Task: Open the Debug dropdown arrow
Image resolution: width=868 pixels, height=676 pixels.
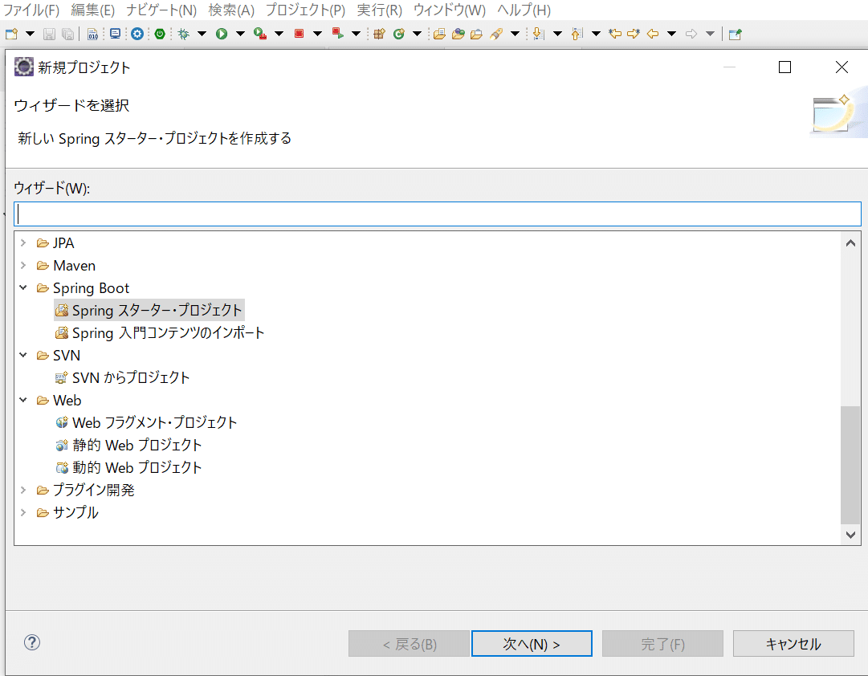Action: click(202, 34)
